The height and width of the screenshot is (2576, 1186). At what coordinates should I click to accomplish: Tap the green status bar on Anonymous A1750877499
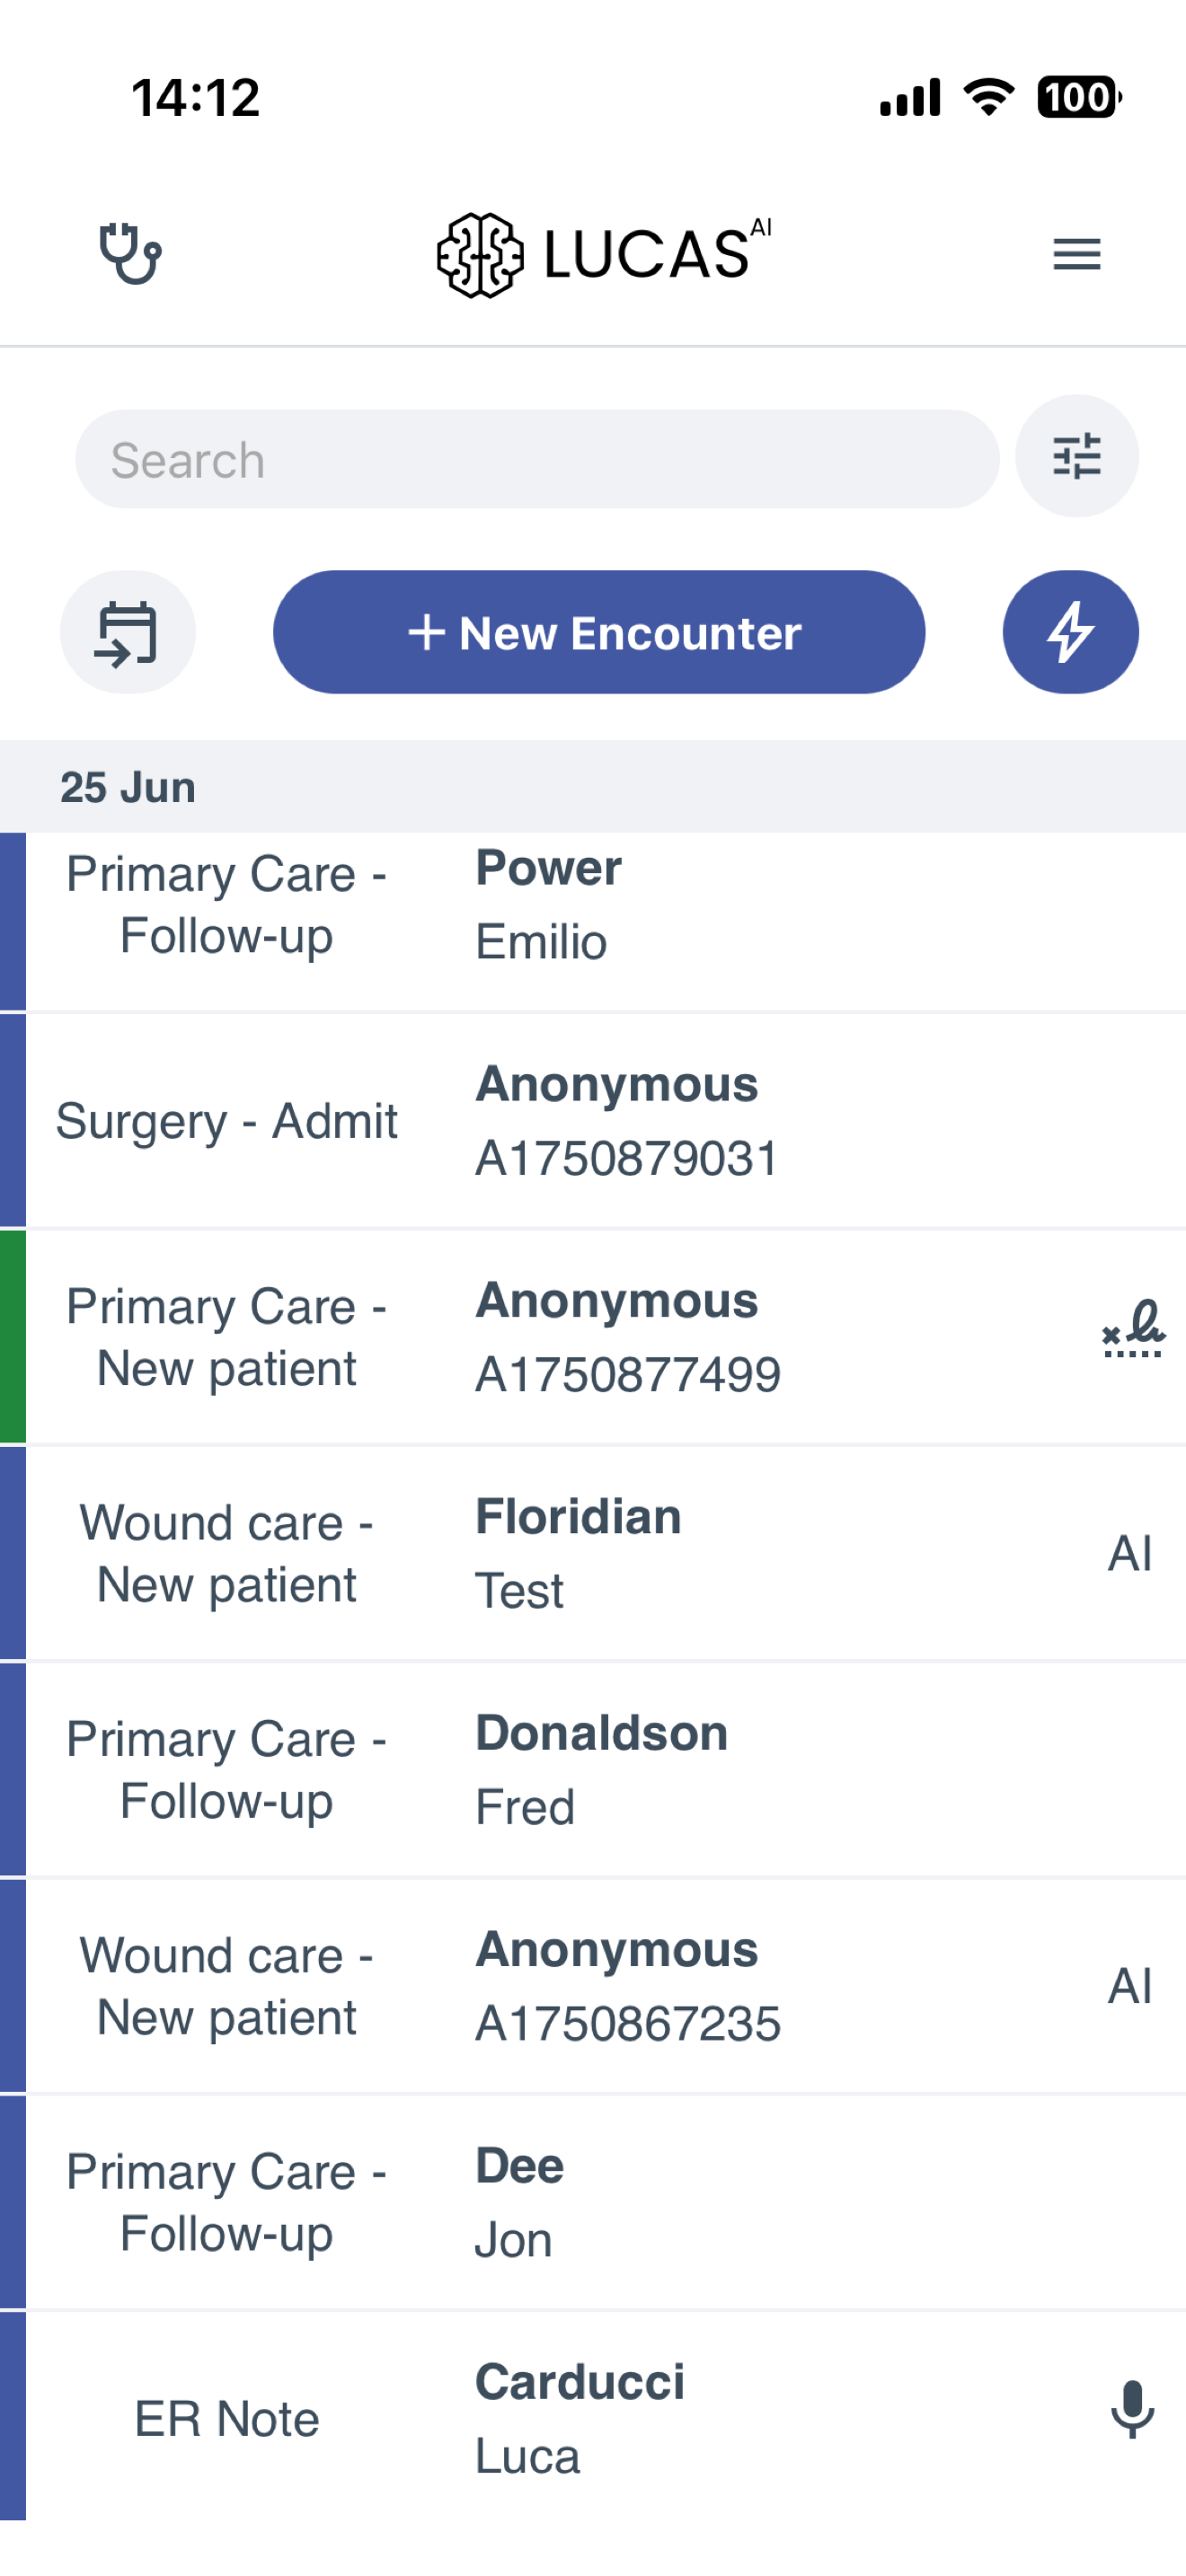coord(13,1337)
